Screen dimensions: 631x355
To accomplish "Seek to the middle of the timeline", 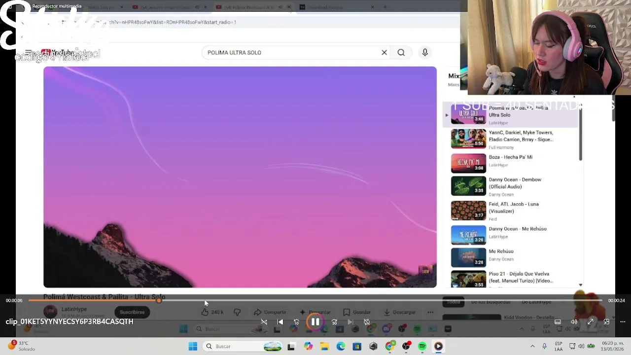I will click(x=315, y=300).
